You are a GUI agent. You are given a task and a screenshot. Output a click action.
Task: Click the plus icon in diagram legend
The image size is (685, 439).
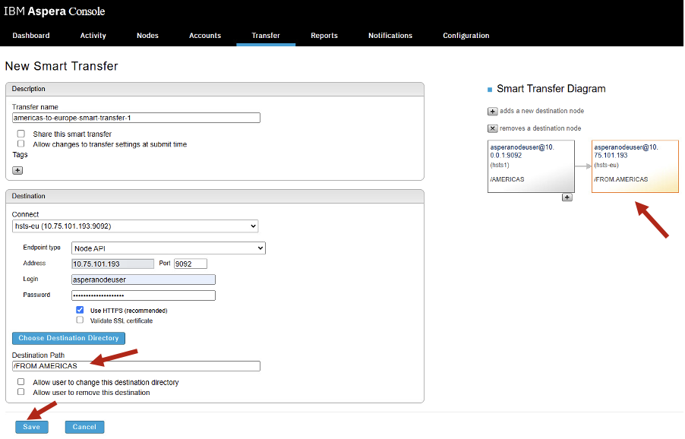pyautogui.click(x=492, y=112)
